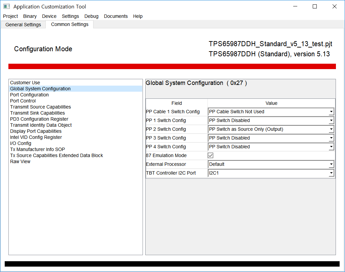Select Customer Use in the register list
The height and width of the screenshot is (272, 345).
click(x=76, y=83)
